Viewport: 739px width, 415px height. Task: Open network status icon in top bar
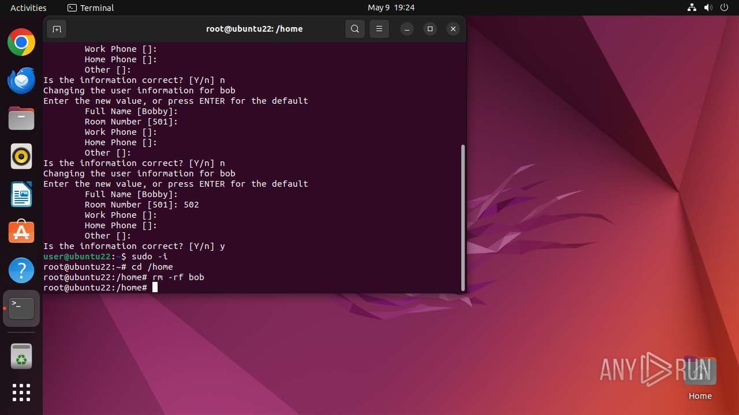pos(692,7)
